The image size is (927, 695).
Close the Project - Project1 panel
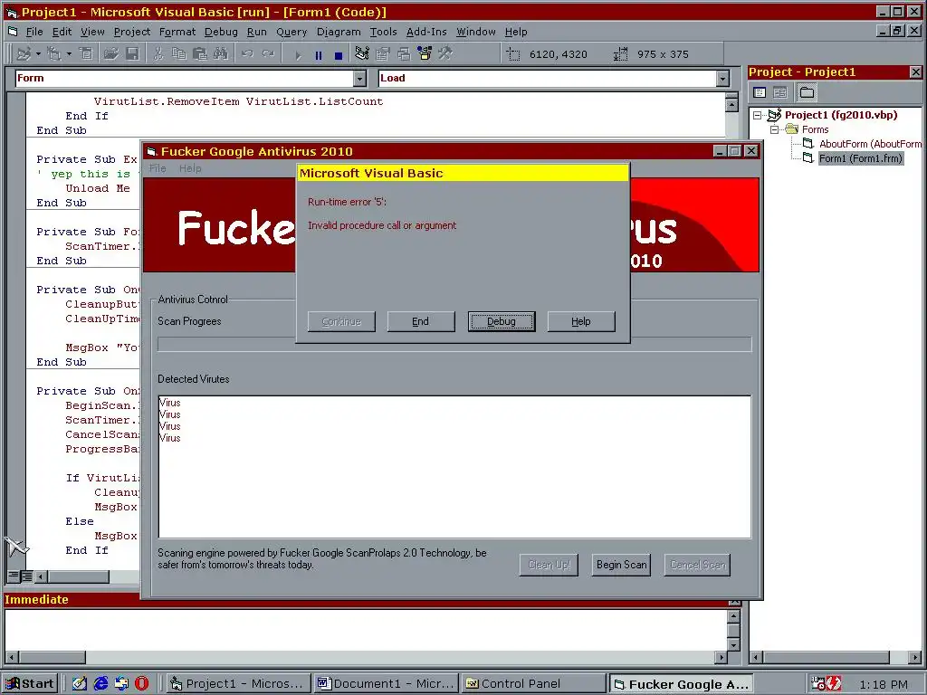[x=916, y=72]
